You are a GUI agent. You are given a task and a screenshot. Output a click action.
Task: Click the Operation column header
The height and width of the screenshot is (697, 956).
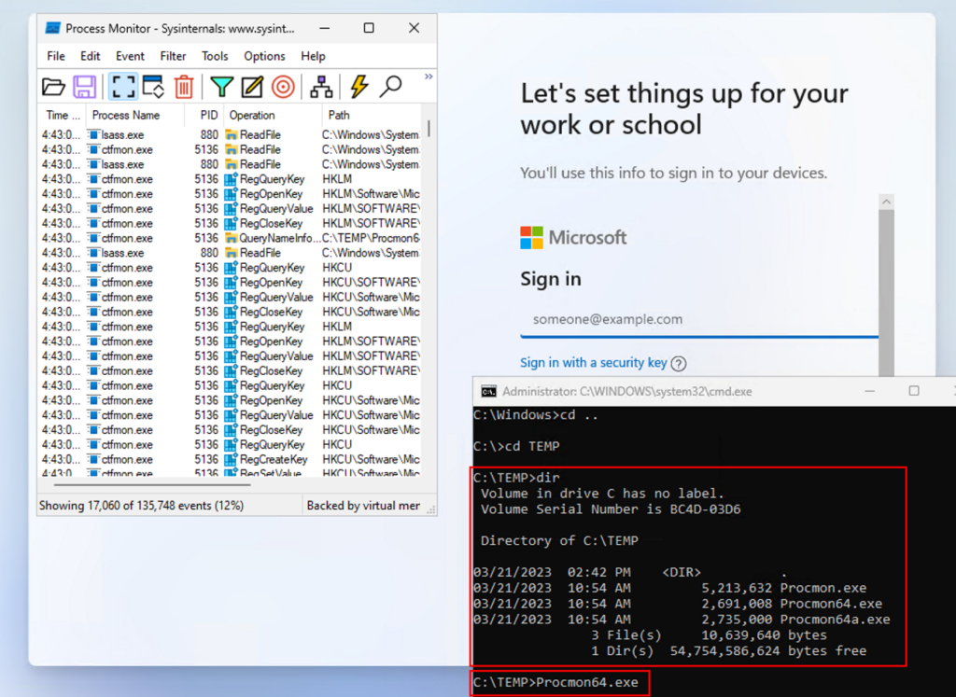click(x=252, y=116)
